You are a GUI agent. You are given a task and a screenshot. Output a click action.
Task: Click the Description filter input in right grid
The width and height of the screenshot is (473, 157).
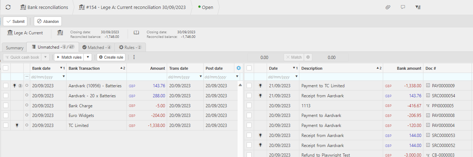(x=341, y=77)
